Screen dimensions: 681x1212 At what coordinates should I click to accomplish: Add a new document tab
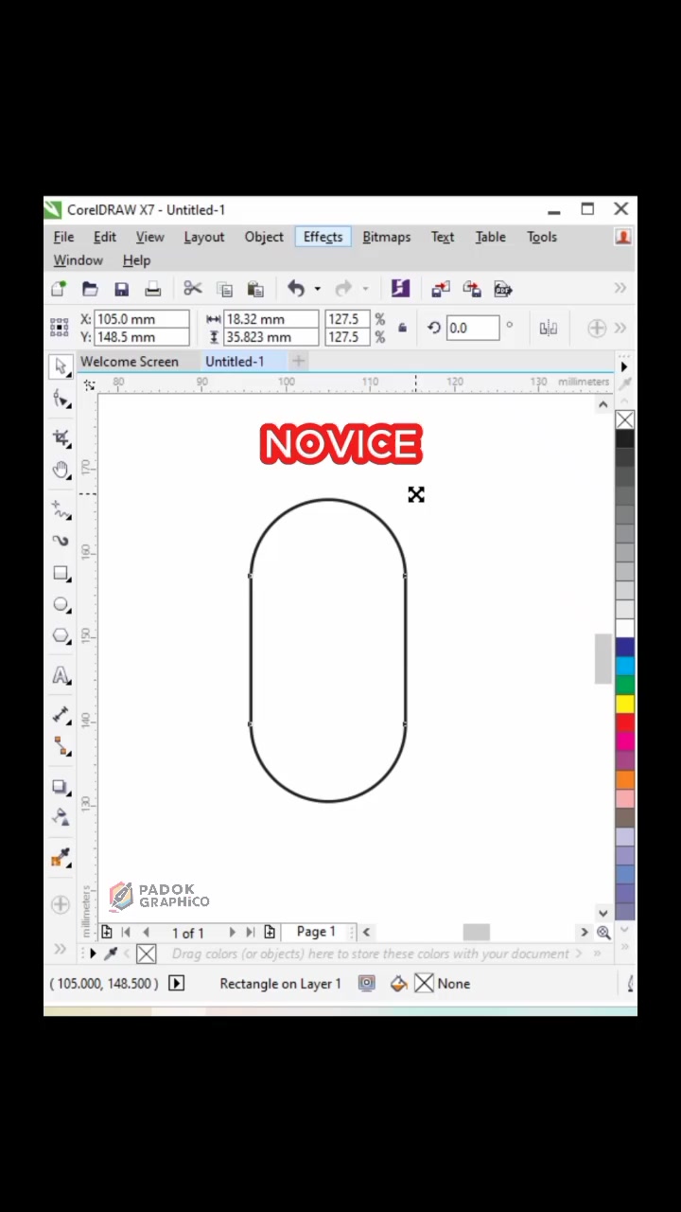298,361
